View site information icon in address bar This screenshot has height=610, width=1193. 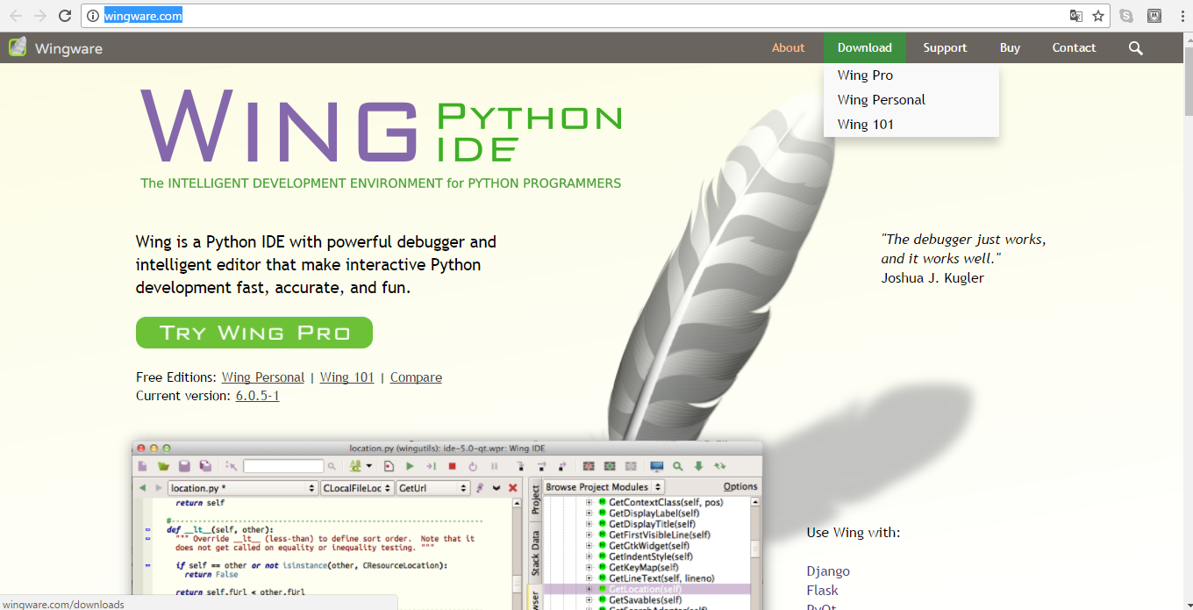(x=93, y=16)
